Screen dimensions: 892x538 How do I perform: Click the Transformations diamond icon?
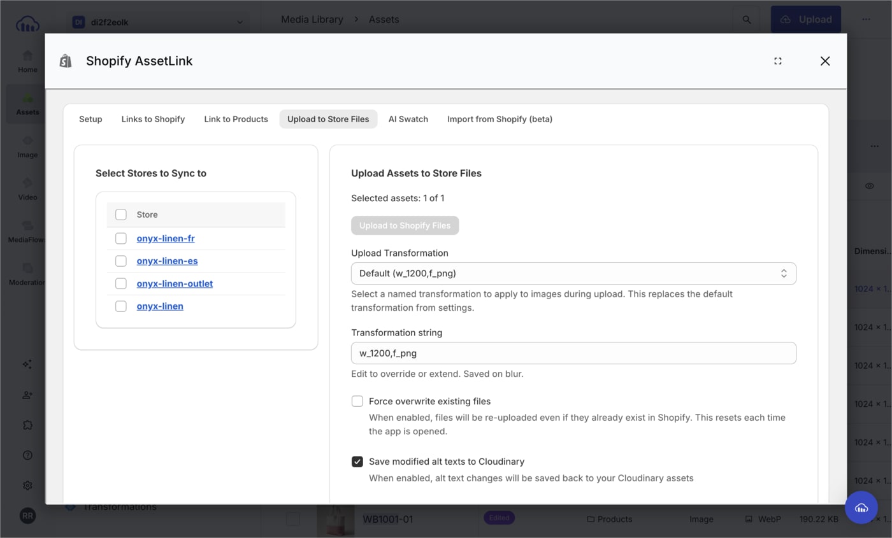[70, 507]
